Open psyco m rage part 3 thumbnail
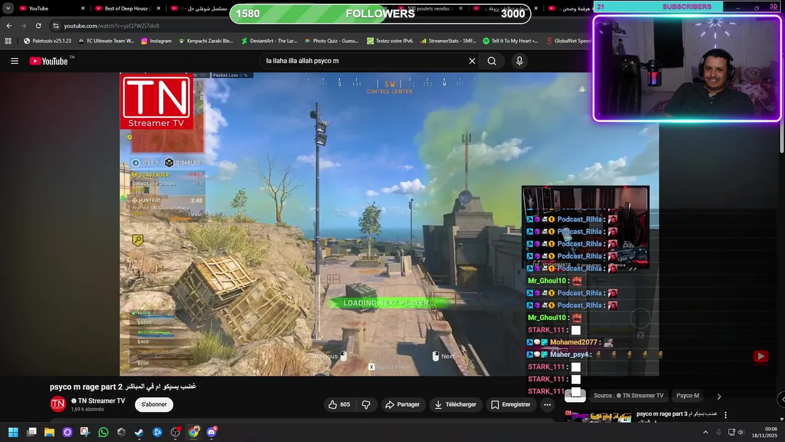The height and width of the screenshot is (442, 785). point(599,417)
